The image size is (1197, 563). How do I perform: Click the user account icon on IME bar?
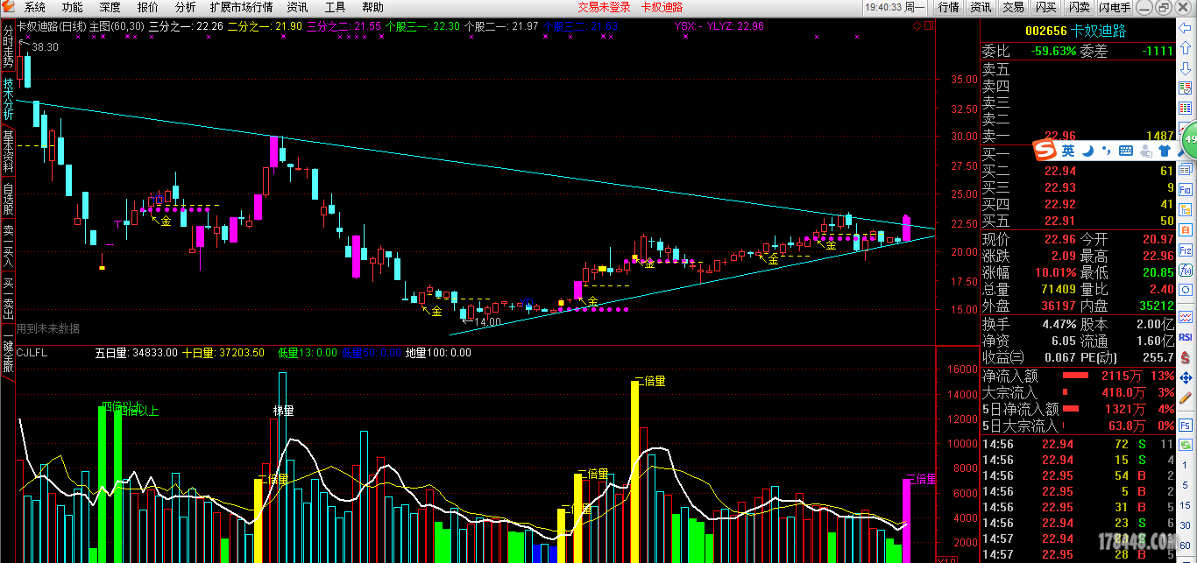click(x=1147, y=151)
